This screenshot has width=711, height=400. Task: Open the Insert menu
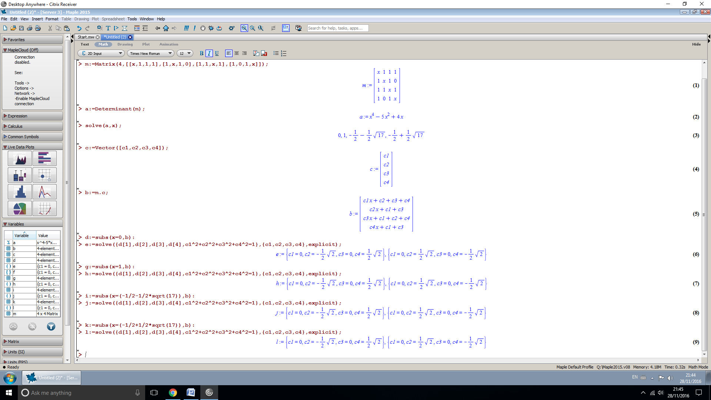point(37,19)
